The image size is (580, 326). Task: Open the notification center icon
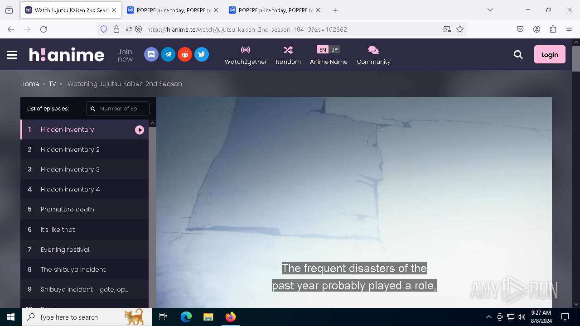(x=565, y=317)
